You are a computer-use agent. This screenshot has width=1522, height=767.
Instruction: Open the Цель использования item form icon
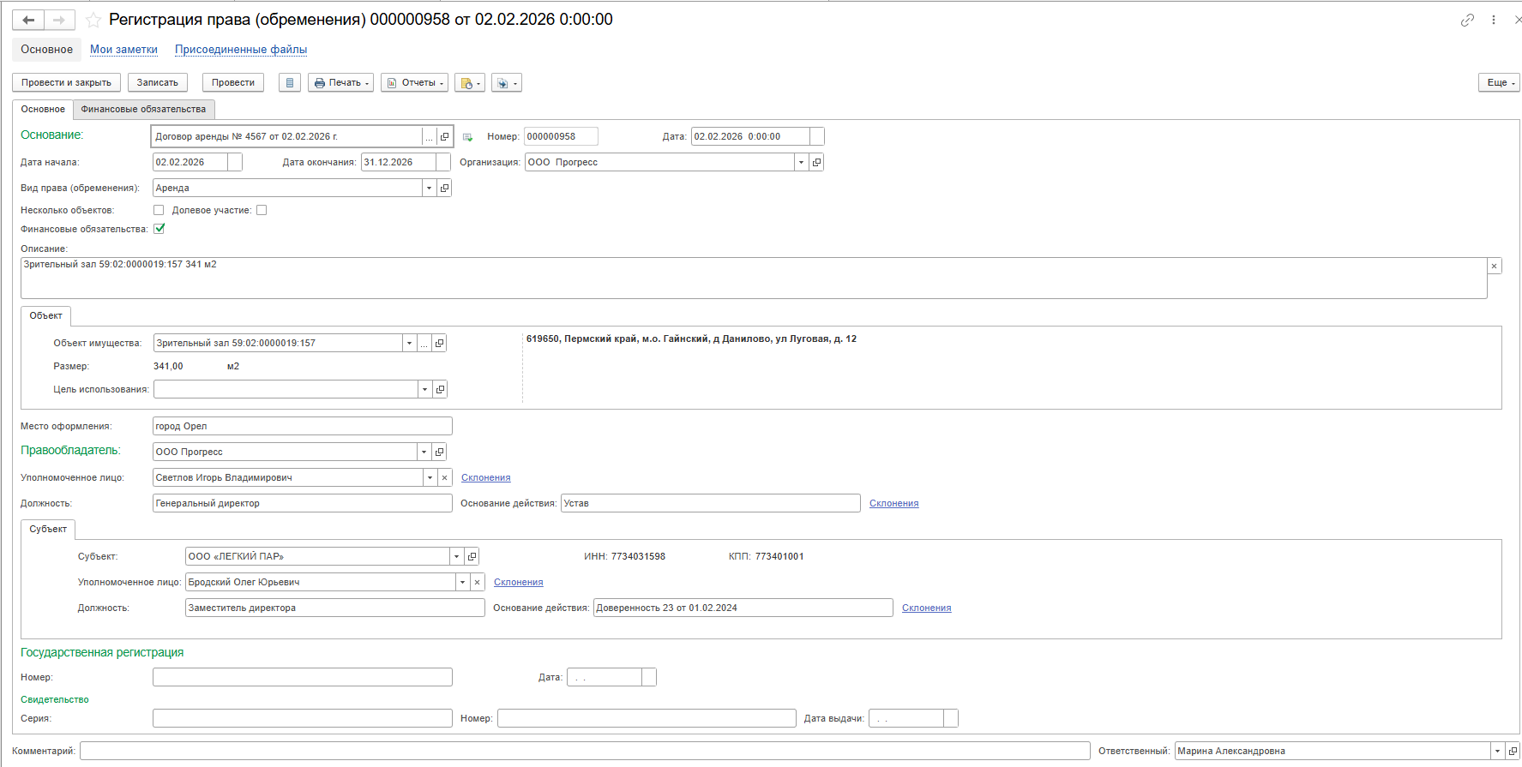pos(440,389)
